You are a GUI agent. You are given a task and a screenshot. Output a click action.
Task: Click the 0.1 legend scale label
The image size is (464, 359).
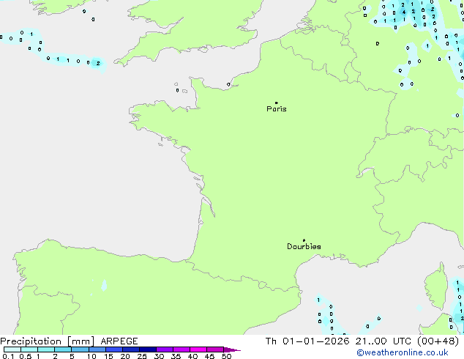click(8, 356)
